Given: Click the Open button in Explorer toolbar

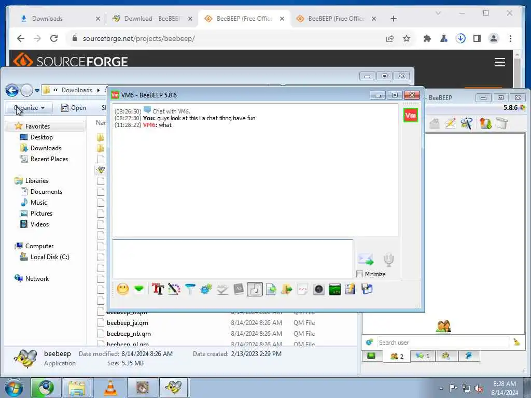Looking at the screenshot, I should [74, 108].
